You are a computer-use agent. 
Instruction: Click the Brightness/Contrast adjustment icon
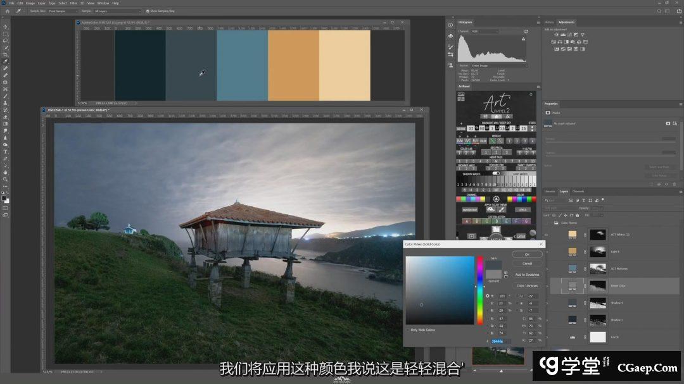click(557, 35)
